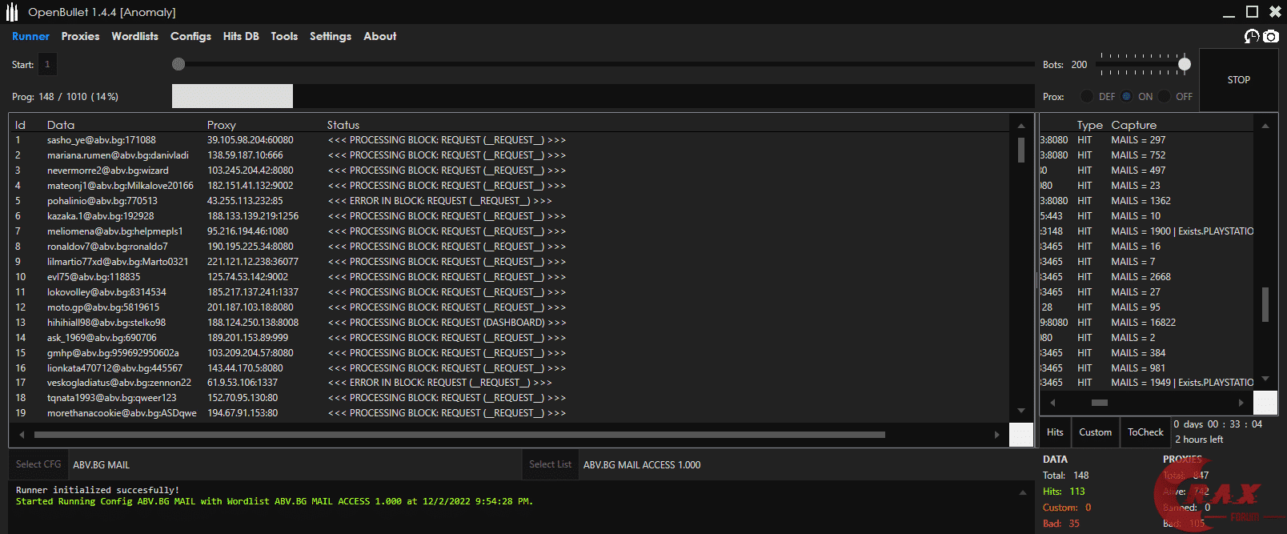
Task: Click the ABV.BG MAIL ACCESS 1.000 wordlist name
Action: click(x=642, y=465)
